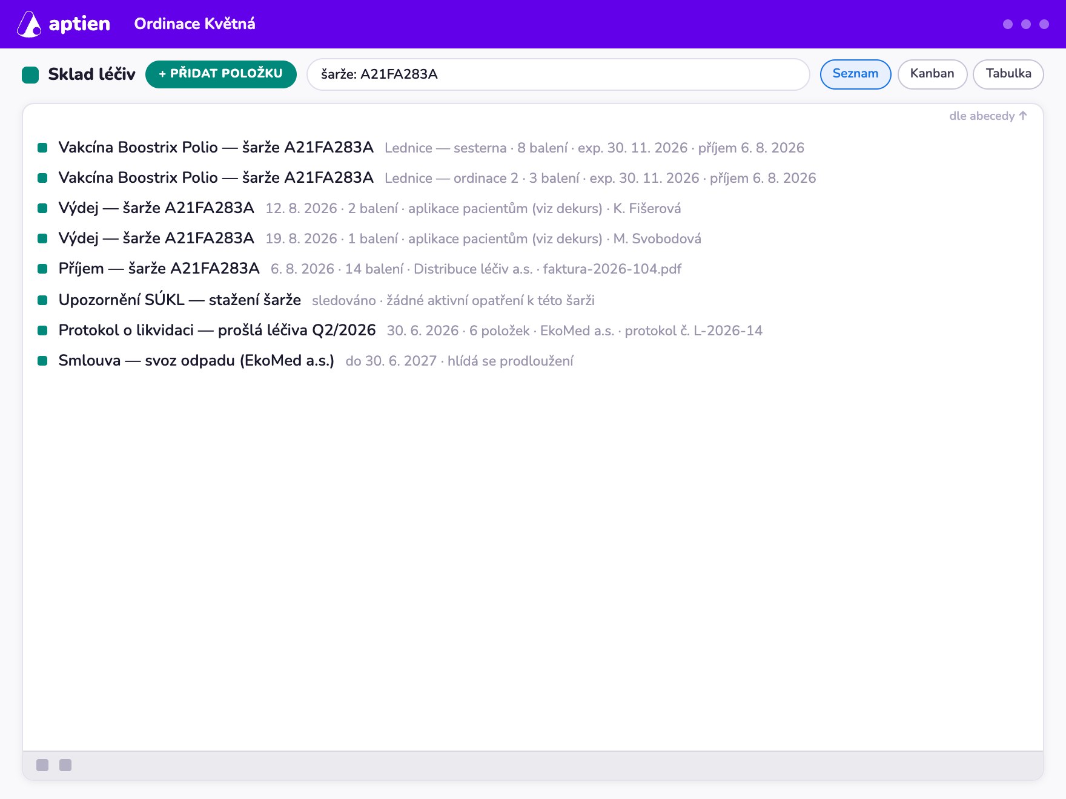Switch to Seznam view

pos(855,74)
